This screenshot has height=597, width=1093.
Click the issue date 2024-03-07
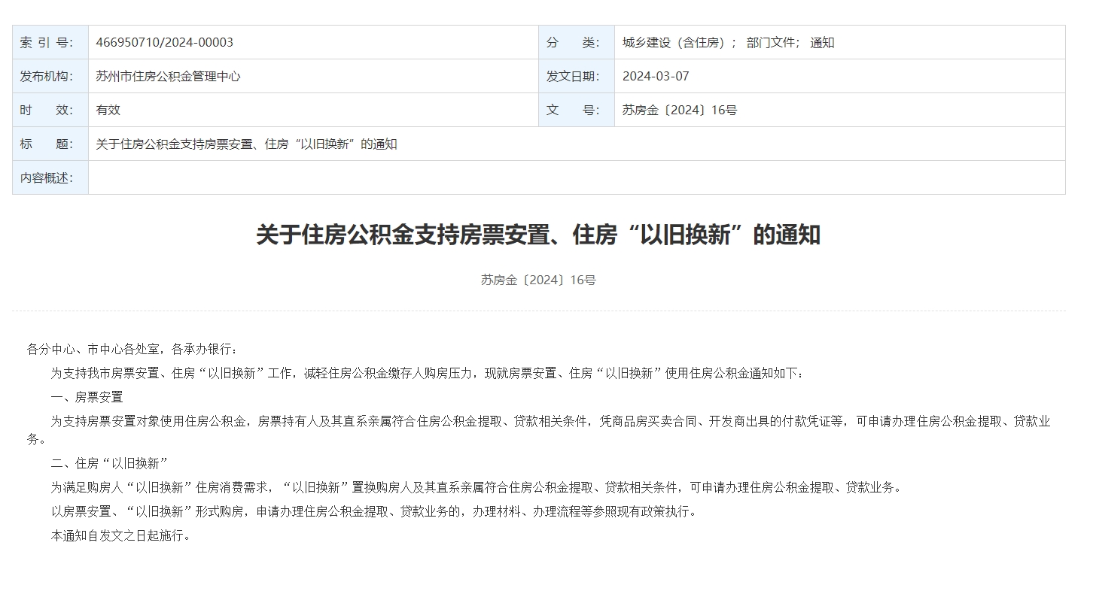tap(656, 76)
